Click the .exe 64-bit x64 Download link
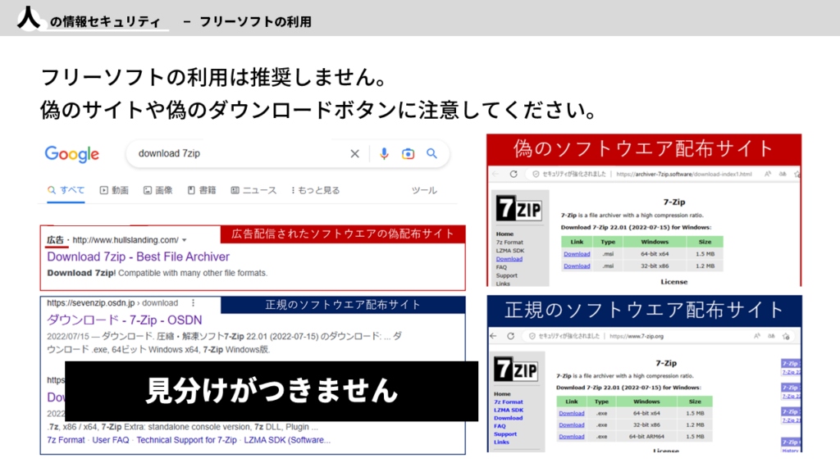This screenshot has height=472, width=840. (x=572, y=414)
